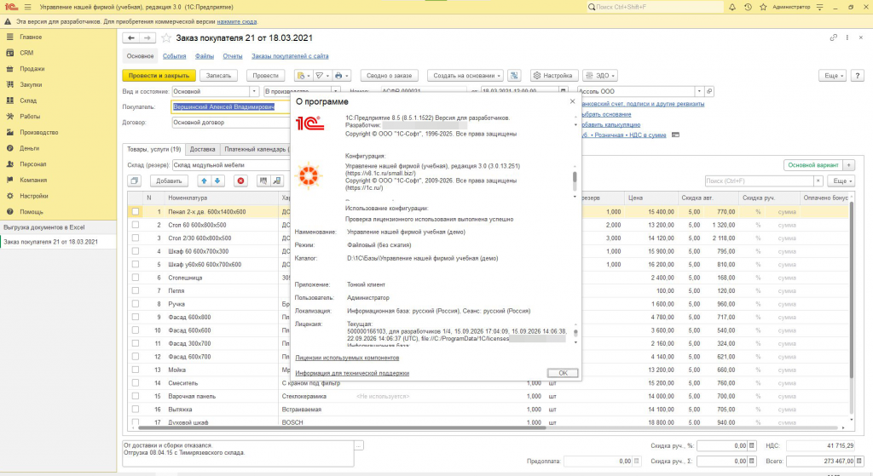Move row down with blue arrow
Image resolution: width=873 pixels, height=476 pixels.
pos(217,181)
